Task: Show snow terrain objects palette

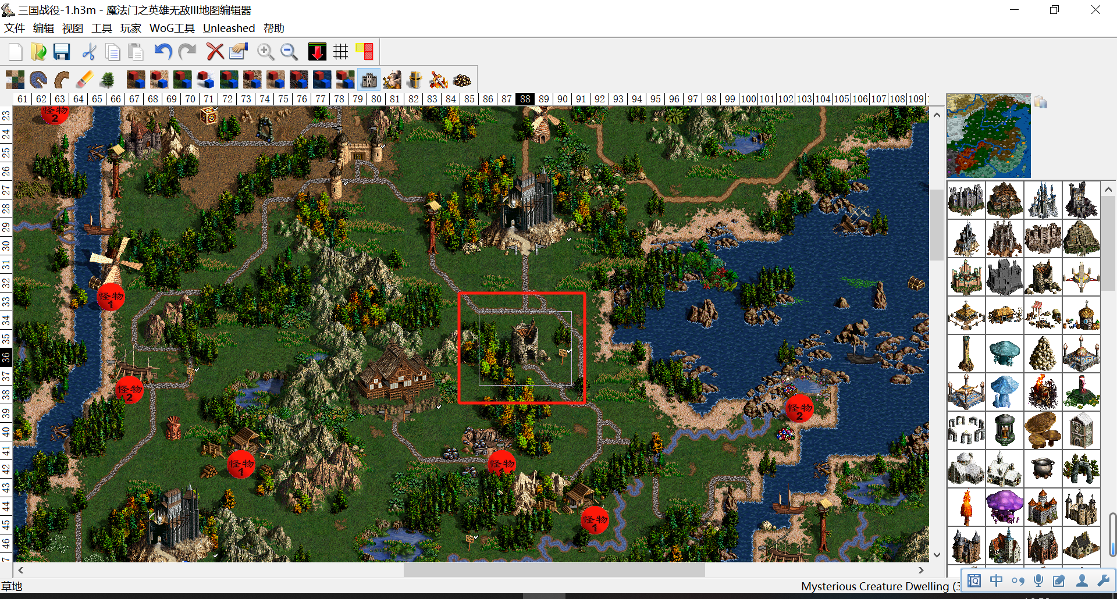Action: (206, 80)
